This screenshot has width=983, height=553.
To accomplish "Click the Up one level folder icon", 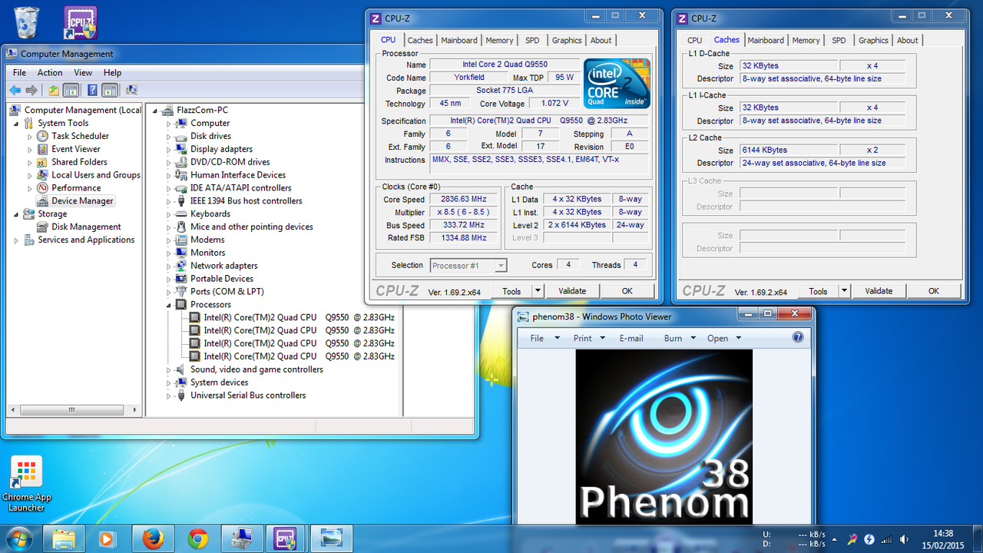I will click(54, 90).
